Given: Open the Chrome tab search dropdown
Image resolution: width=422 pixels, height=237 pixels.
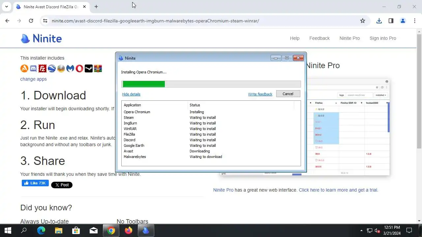Looking at the screenshot, I should pos(6,7).
